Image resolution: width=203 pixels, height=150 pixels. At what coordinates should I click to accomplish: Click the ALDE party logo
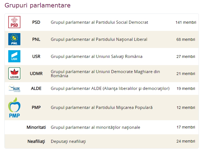point(14,89)
